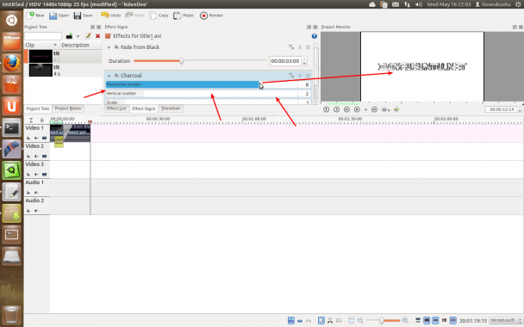The width and height of the screenshot is (524, 327).
Task: Hide the Video 3 track video
Action: [x=45, y=174]
